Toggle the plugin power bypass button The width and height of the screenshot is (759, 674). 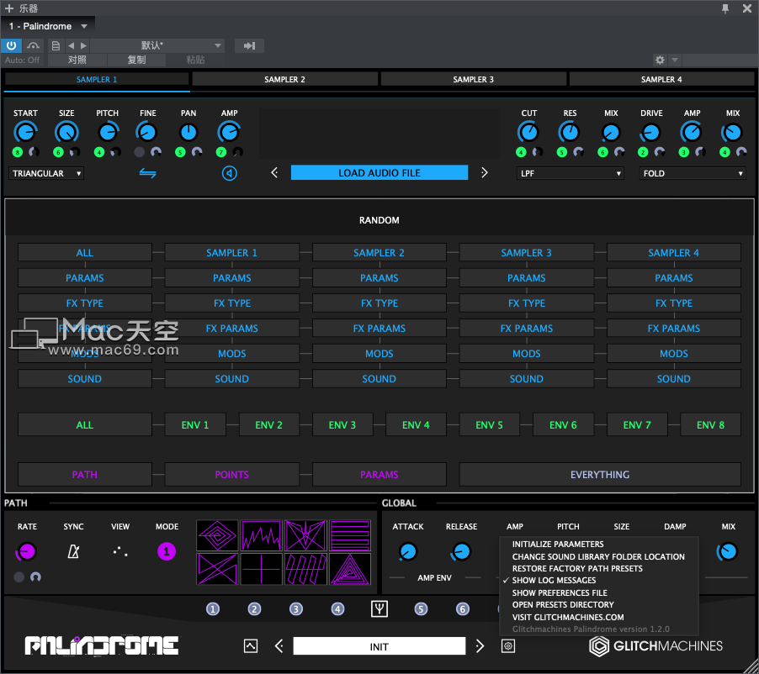click(x=11, y=45)
